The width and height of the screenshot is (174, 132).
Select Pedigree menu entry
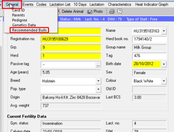pos(19,20)
